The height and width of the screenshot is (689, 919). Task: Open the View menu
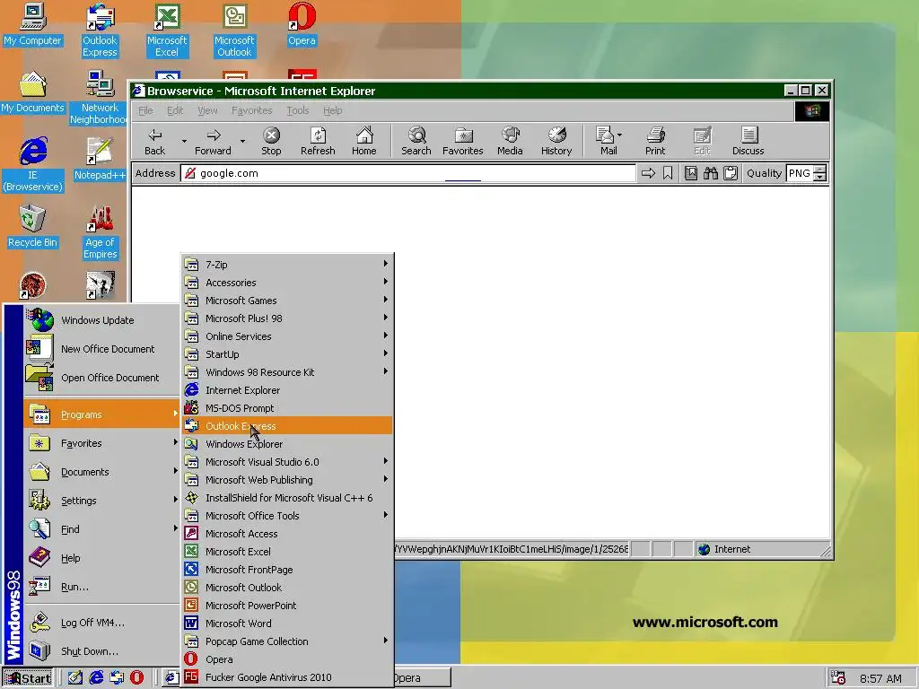[x=207, y=110]
